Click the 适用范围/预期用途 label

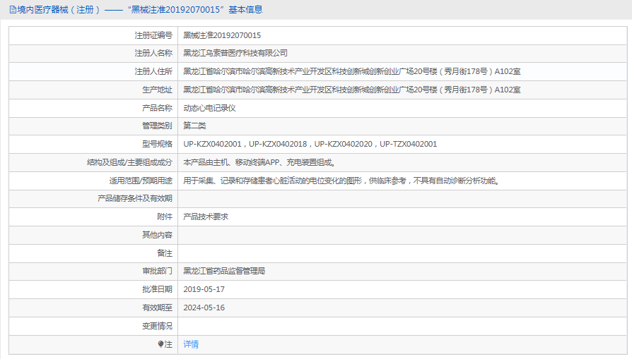tap(141, 181)
